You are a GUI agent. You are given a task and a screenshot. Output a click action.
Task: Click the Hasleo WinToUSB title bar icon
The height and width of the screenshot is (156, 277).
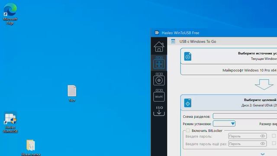coord(157,33)
